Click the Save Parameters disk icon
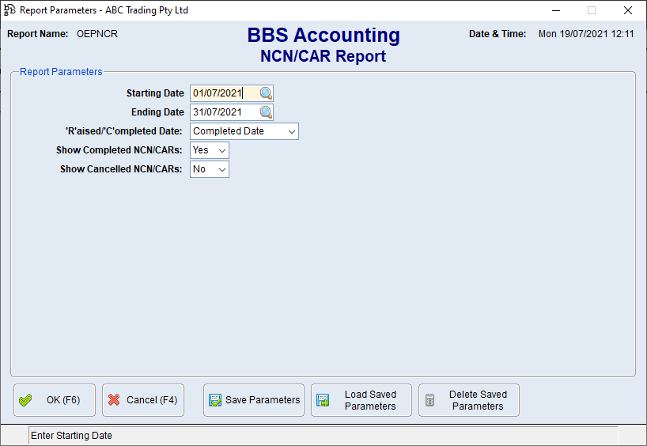Image resolution: width=647 pixels, height=446 pixels. [215, 400]
